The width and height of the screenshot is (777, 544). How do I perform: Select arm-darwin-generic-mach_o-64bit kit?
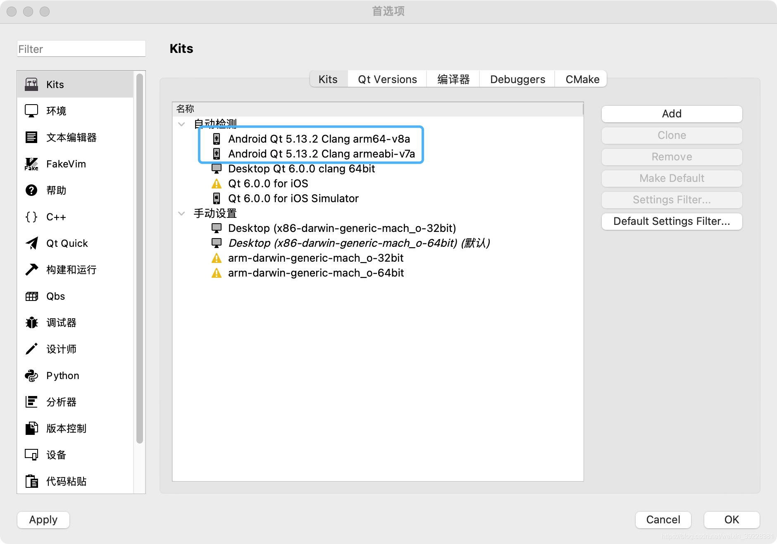click(x=316, y=273)
